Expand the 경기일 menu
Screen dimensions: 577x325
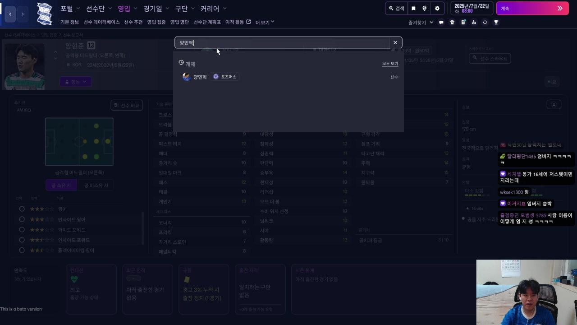[156, 9]
